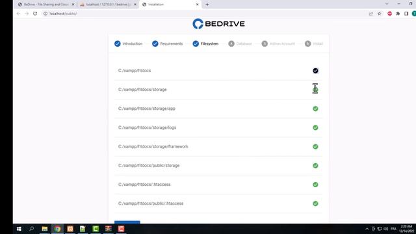
Task: Click the green check for storage/framework row
Action: pos(315,146)
